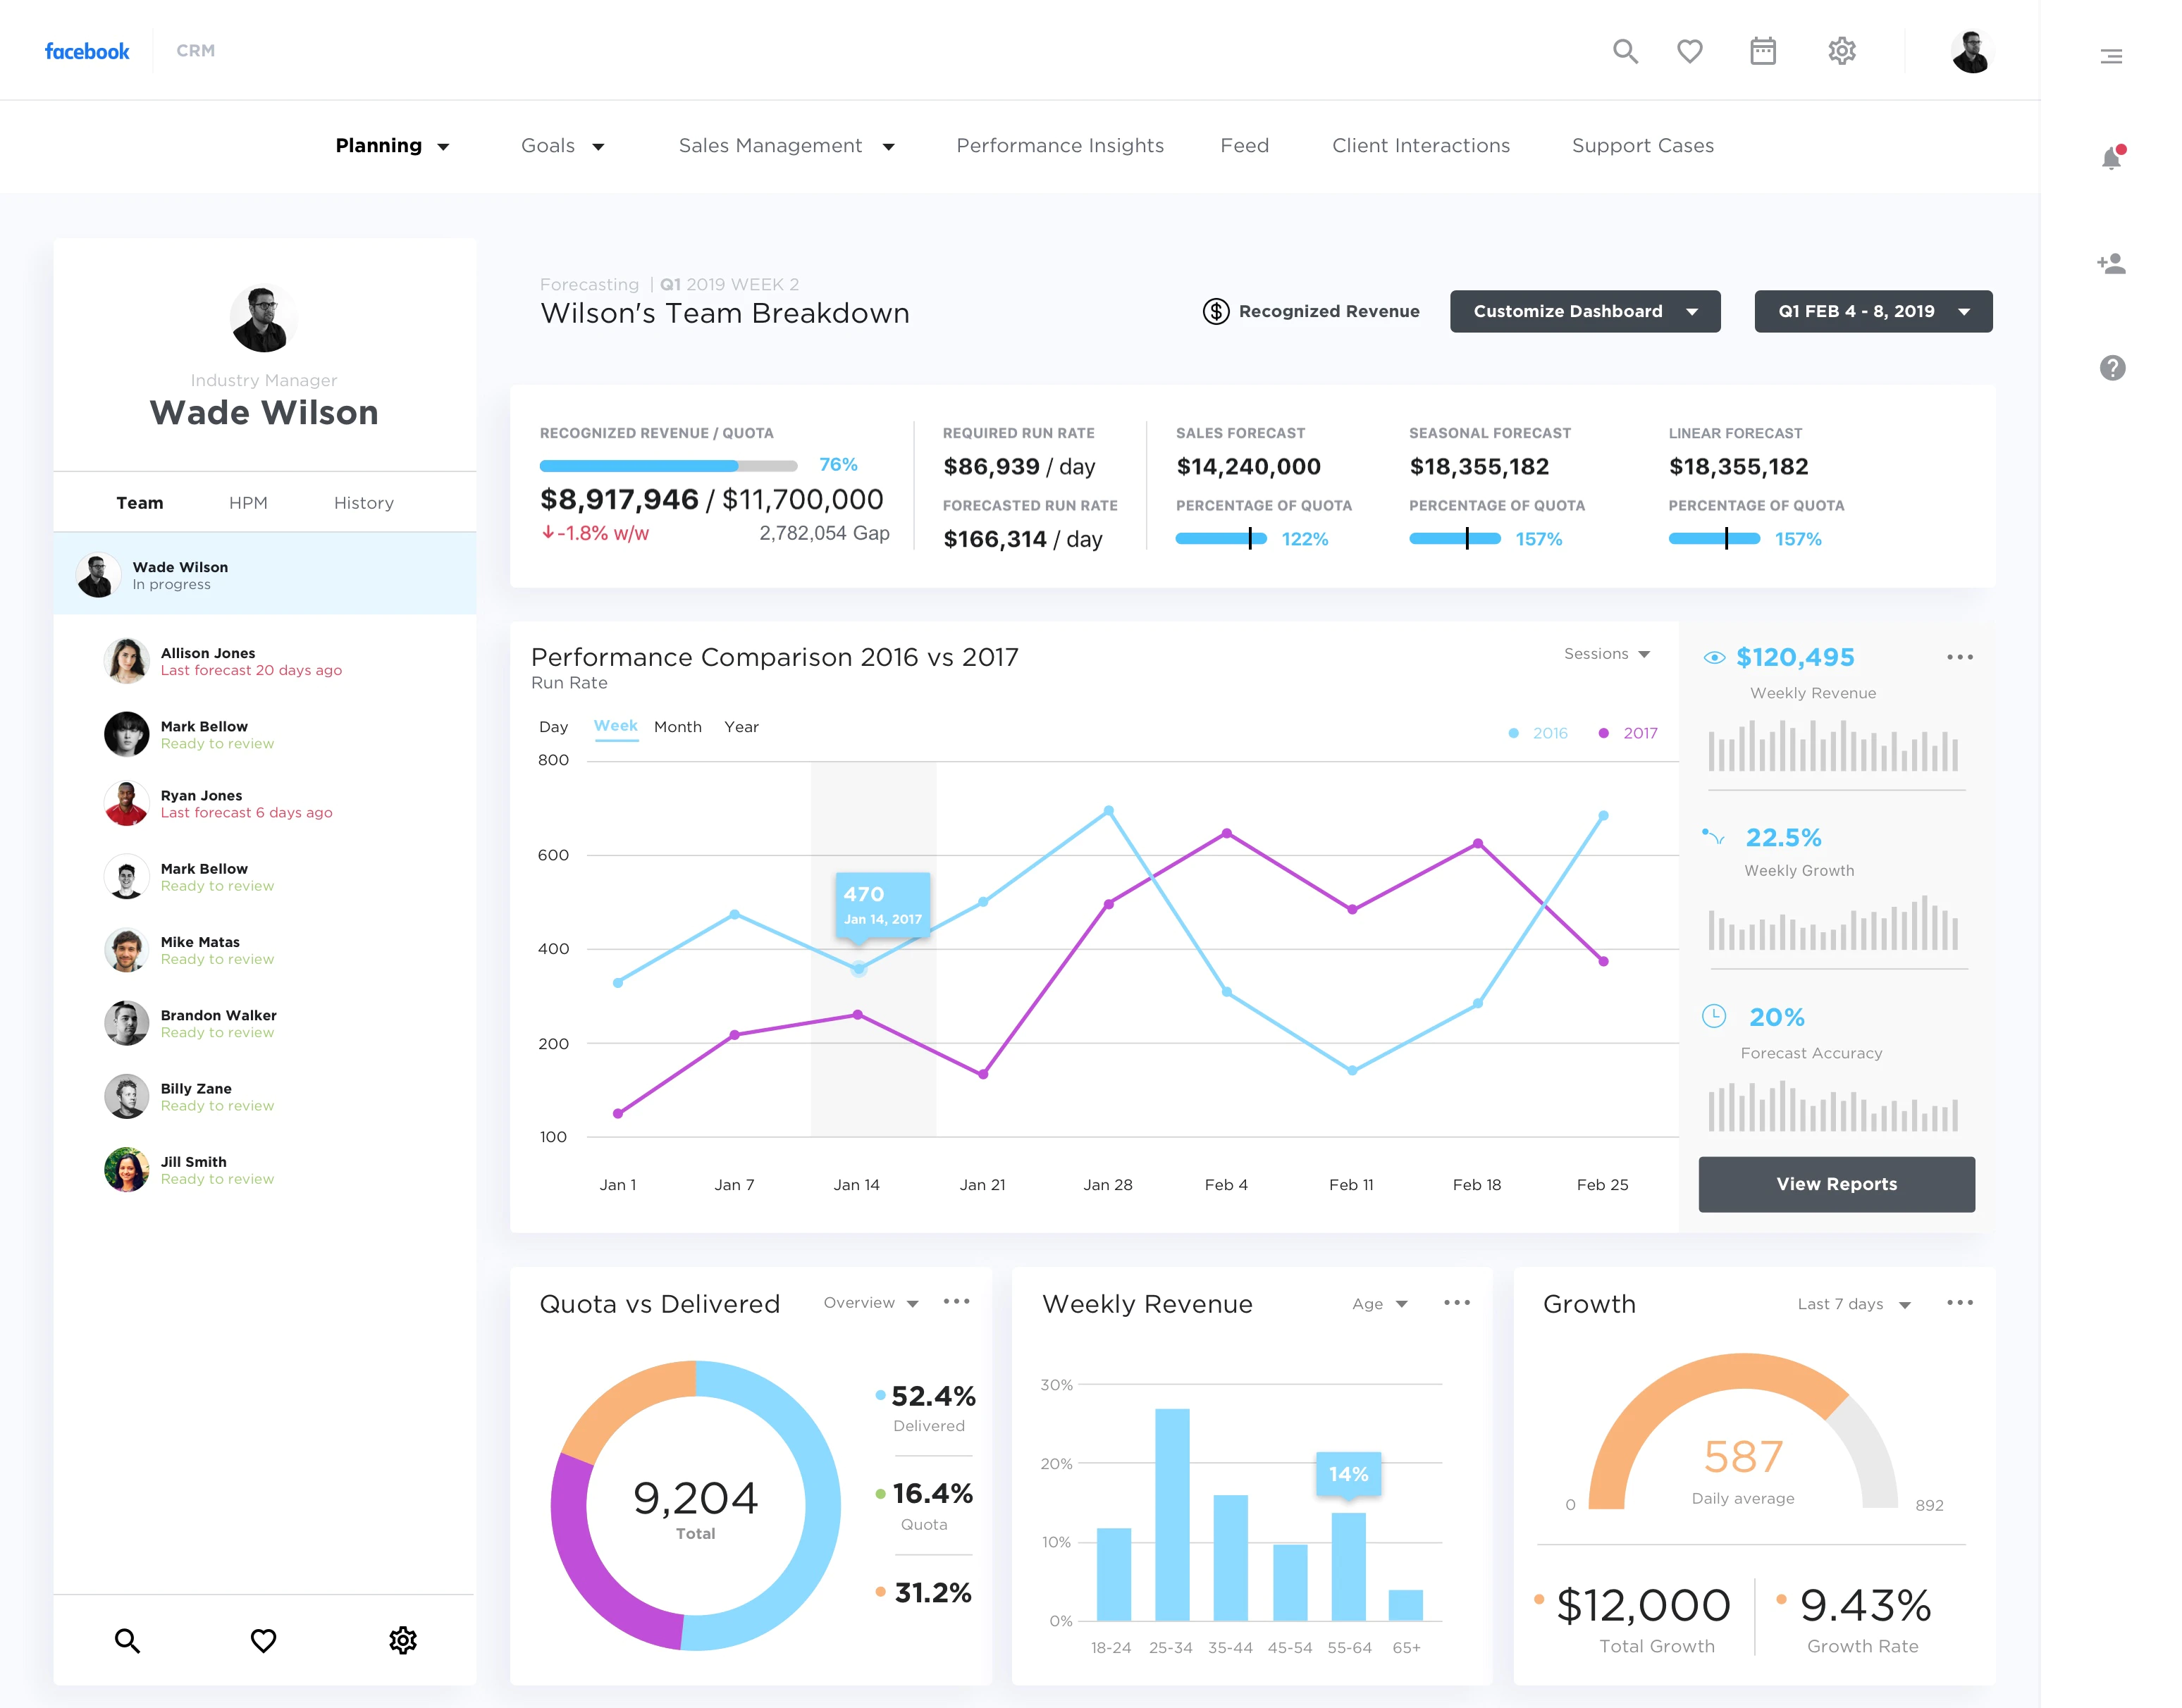This screenshot has height=1708, width=2182.
Task: Open the Sessions dropdown
Action: [x=1606, y=654]
